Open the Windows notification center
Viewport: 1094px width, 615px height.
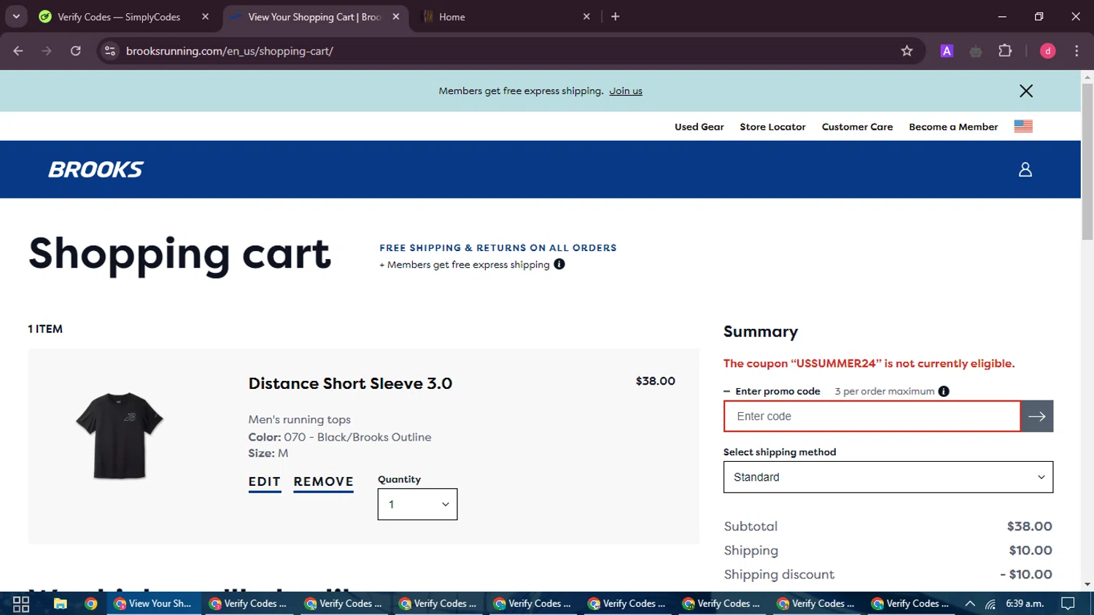click(1068, 604)
